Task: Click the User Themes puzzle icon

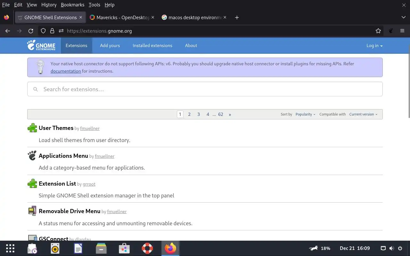Action: click(32, 128)
